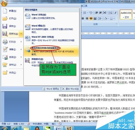Open the 准备(E) menu item

[x=12, y=49]
